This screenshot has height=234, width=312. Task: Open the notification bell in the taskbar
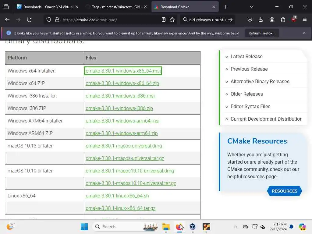(291, 227)
